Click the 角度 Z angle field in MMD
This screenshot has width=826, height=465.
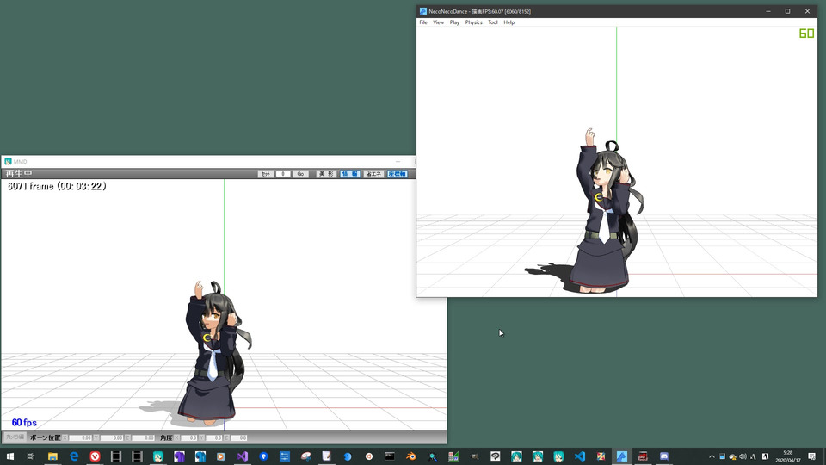tap(238, 437)
